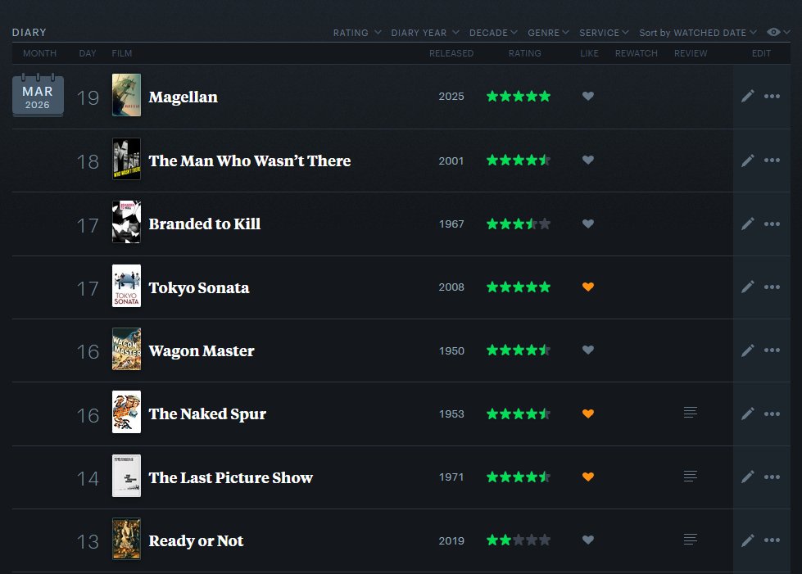The image size is (802, 574).
Task: Open more options for The Man Who Wasn't There
Action: point(772,160)
